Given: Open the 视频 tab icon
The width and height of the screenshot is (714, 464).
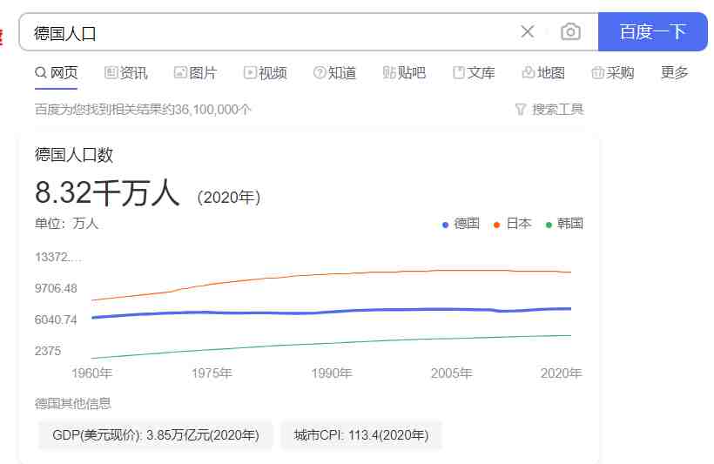Looking at the screenshot, I should [250, 72].
